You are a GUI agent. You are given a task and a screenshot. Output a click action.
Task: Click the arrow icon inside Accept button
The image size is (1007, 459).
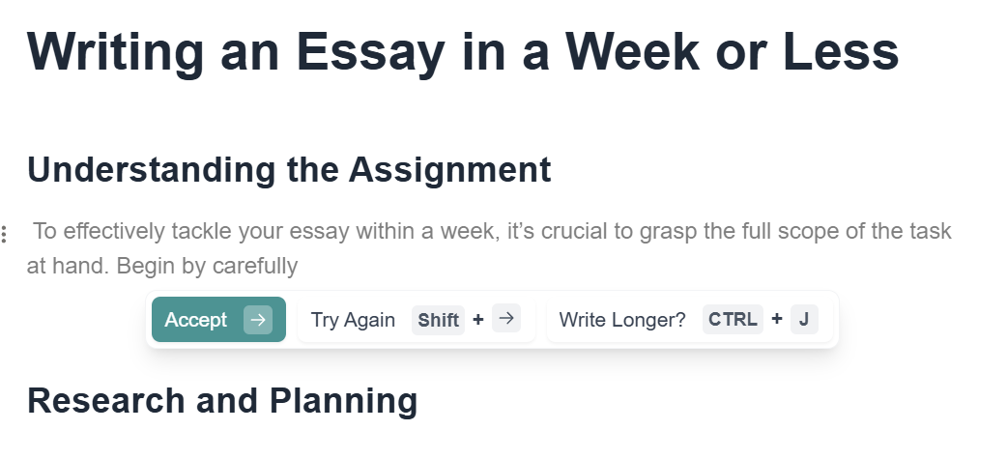[258, 320]
